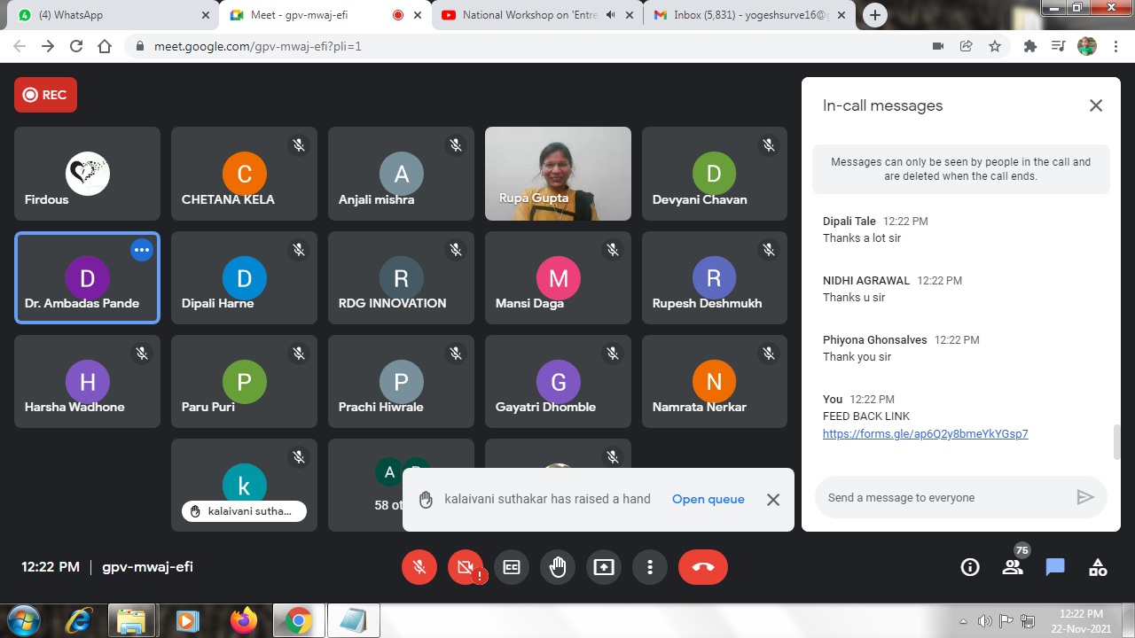Screen dimensions: 1135x638
Task: Open the meeting details info icon
Action: [970, 567]
